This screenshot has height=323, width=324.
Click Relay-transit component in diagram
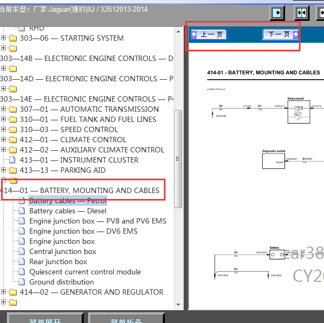[299, 112]
